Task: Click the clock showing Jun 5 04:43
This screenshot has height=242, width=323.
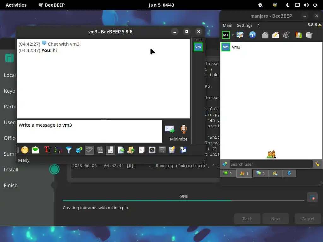Action: (x=161, y=5)
